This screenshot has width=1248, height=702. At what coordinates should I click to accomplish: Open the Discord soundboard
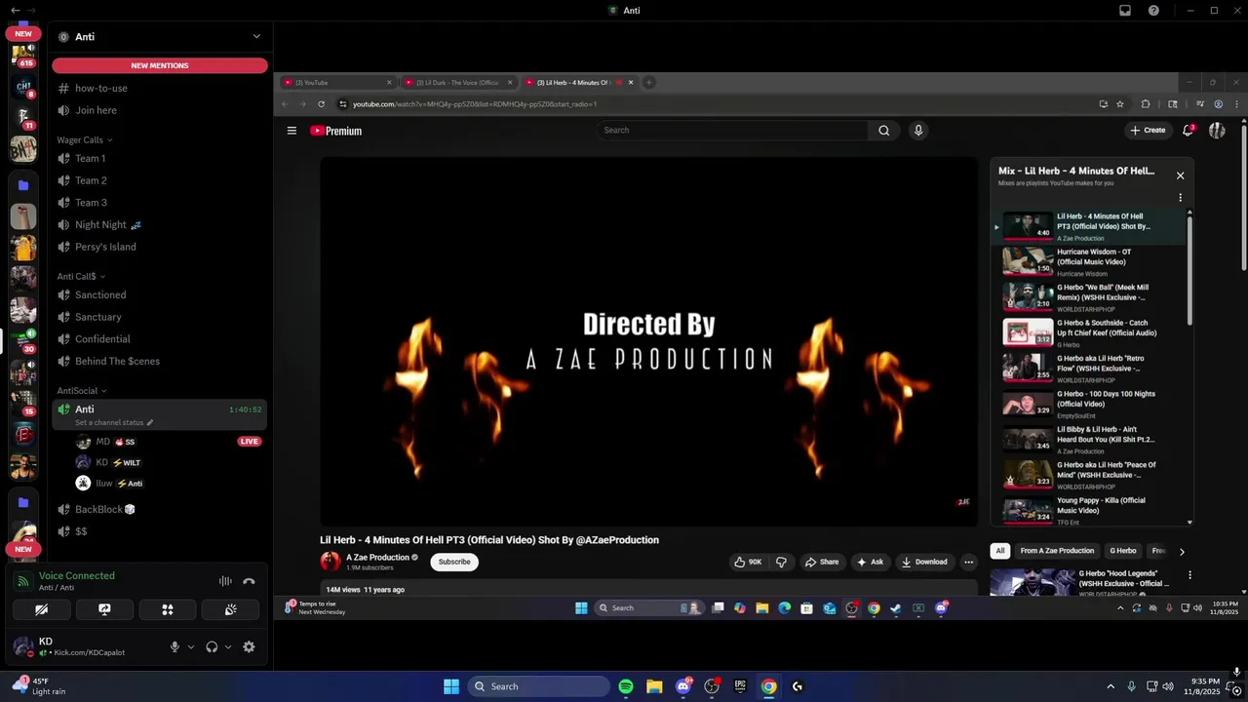pyautogui.click(x=230, y=609)
